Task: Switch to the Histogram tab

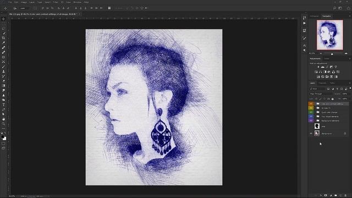Action: tap(314, 16)
